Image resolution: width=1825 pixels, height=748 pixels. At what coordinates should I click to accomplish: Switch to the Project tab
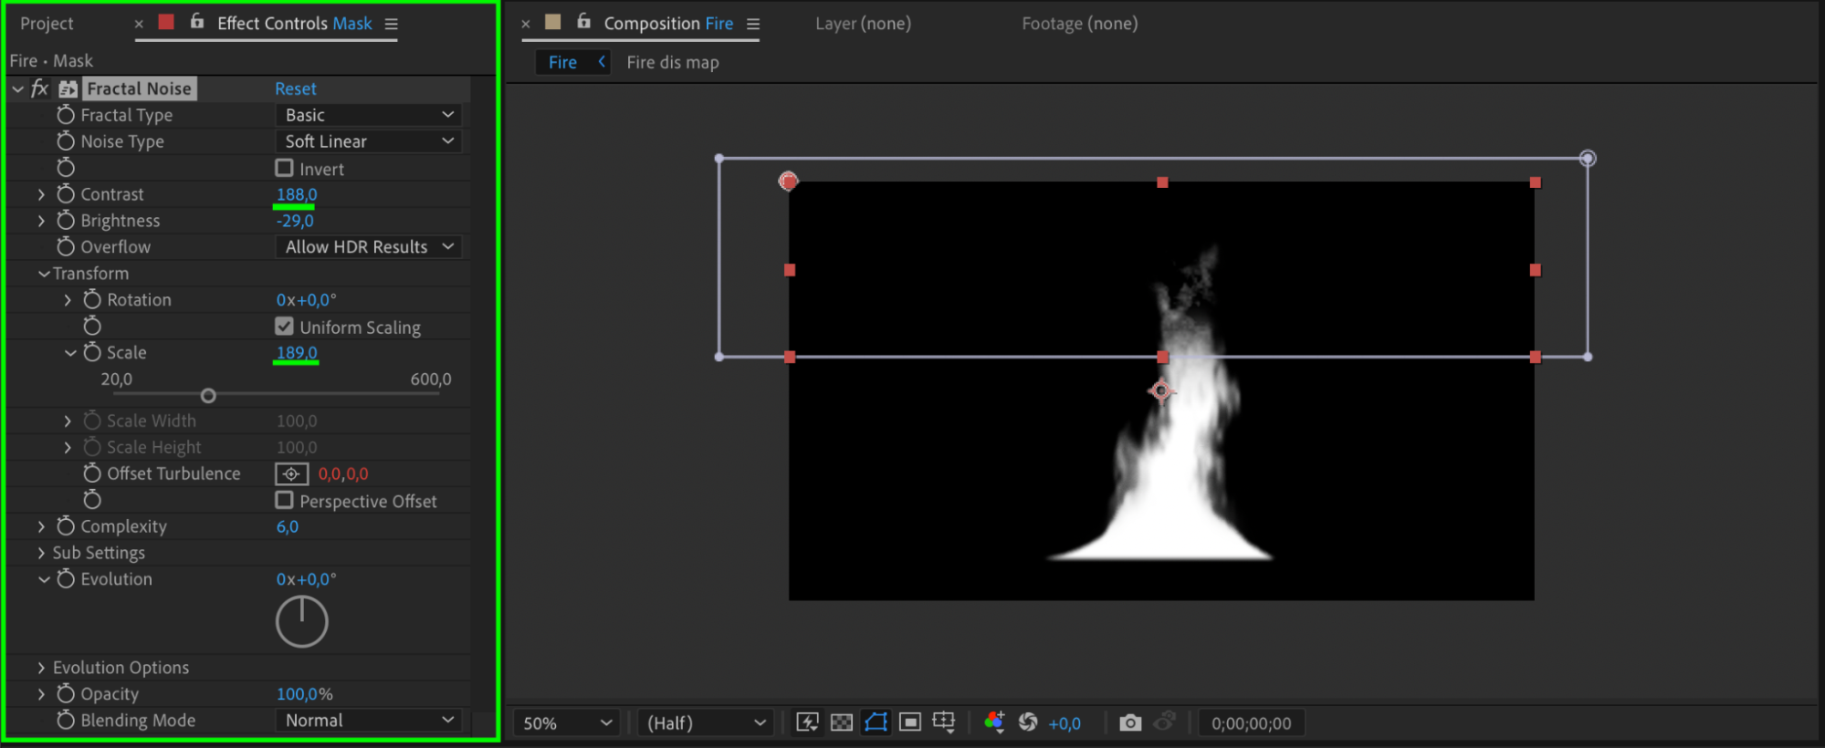(47, 24)
